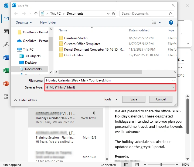
Task: Click the reading pane vertical scrollbar
Action: click(x=188, y=116)
